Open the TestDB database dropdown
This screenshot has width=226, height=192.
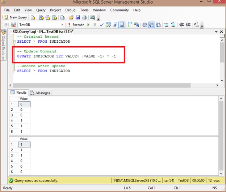[62, 25]
